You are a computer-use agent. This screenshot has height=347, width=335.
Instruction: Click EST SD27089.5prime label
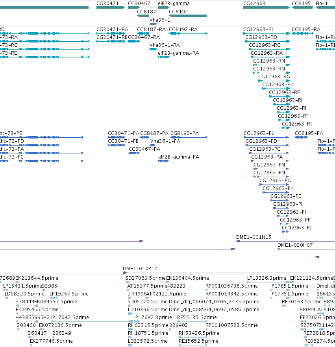click(146, 278)
